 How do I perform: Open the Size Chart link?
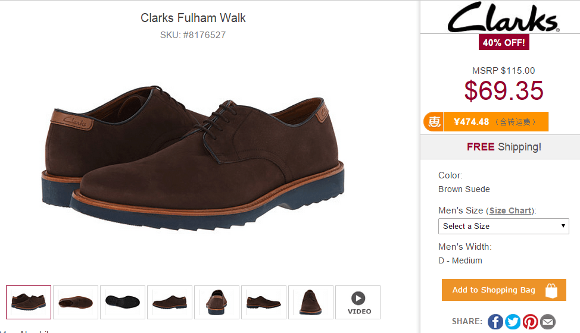point(510,211)
